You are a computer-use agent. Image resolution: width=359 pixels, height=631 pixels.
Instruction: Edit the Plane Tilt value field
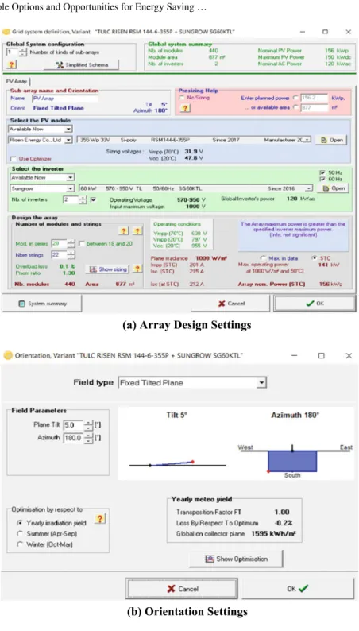[73, 425]
